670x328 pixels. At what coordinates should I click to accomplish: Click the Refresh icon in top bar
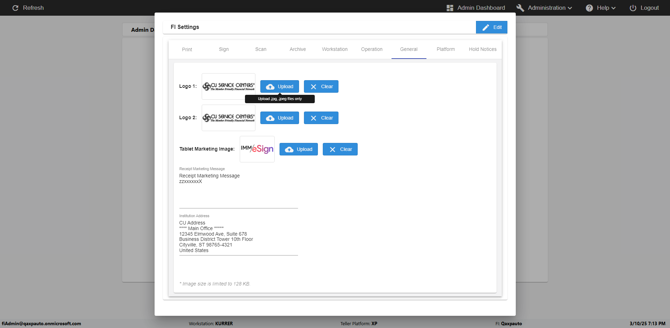coord(15,8)
